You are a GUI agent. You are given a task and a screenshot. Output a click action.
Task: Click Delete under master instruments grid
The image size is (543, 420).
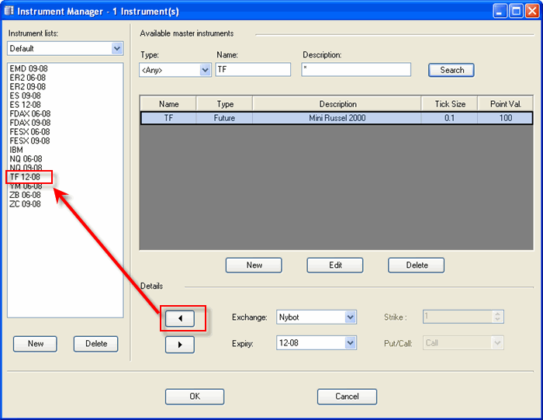pyautogui.click(x=417, y=265)
